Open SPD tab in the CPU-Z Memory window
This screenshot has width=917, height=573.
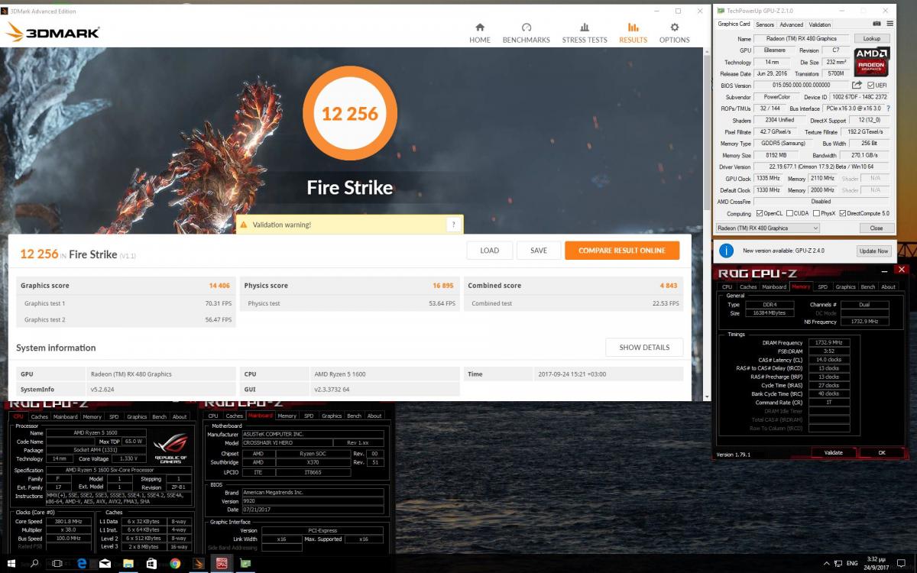[x=822, y=287]
